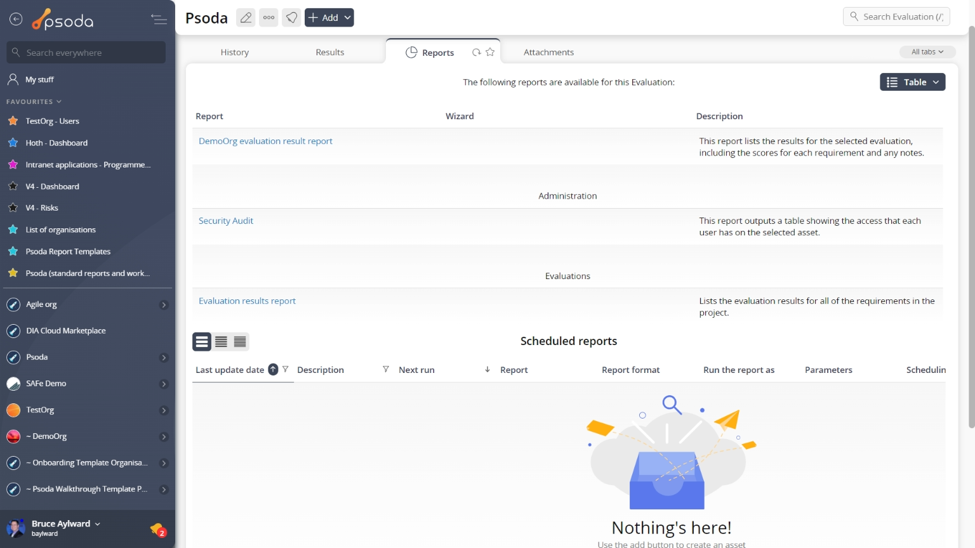Viewport: 975px width, 548px height.
Task: Switch to the Attachments tab
Action: pos(548,52)
